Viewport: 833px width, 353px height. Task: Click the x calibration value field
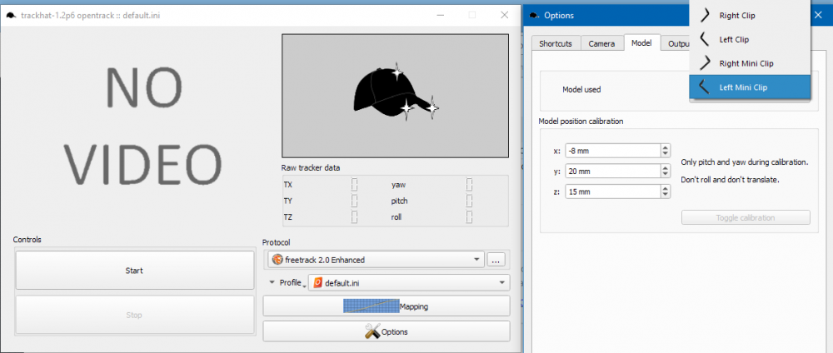coord(611,151)
